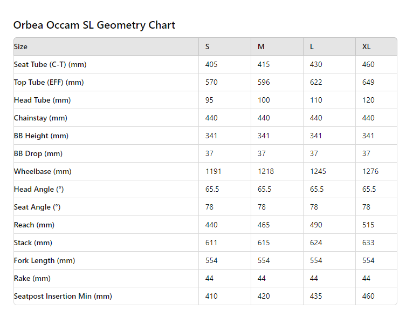Click the Top Tube (EFF) row label
This screenshot has width=413, height=323.
(x=49, y=82)
